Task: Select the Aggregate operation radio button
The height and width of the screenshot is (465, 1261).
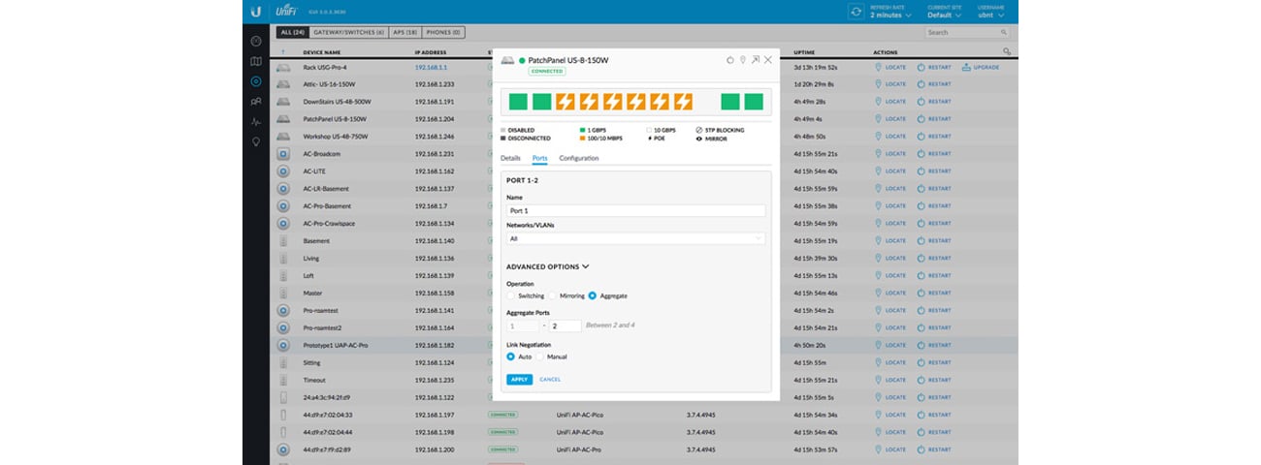Action: tap(592, 295)
